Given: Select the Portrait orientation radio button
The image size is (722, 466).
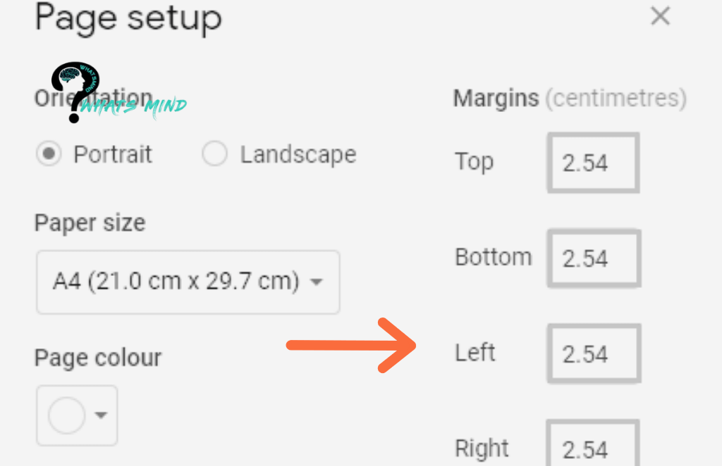Looking at the screenshot, I should pos(49,154).
